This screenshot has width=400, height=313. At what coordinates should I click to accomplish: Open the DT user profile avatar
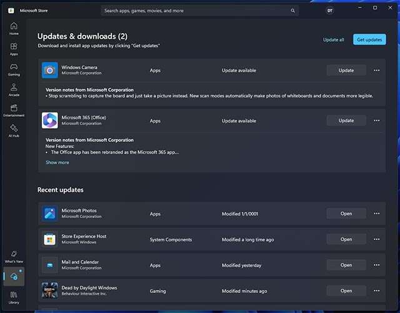tap(329, 11)
